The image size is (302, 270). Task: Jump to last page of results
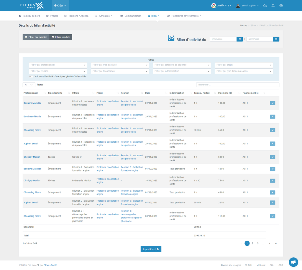[276, 243]
